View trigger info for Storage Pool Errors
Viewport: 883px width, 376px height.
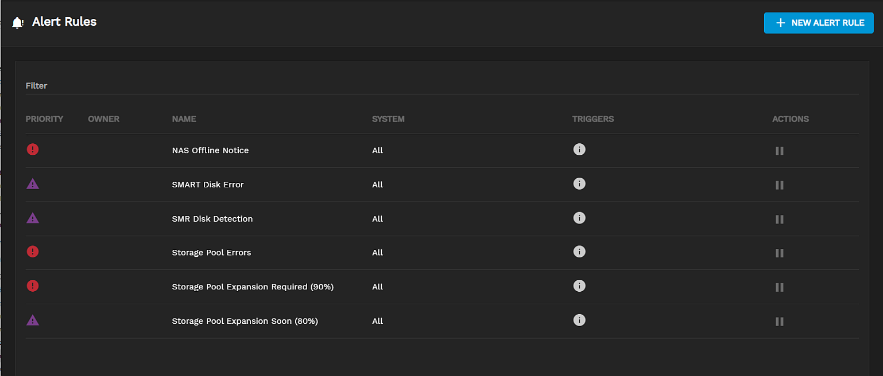coord(579,252)
